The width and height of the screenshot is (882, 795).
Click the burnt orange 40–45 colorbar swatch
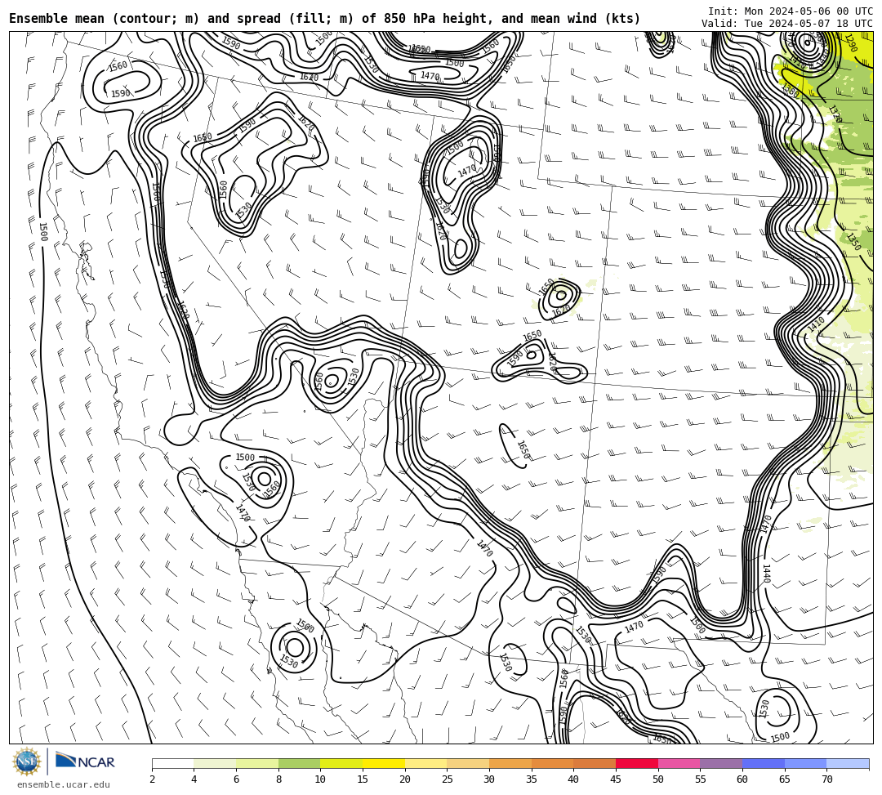595,763
